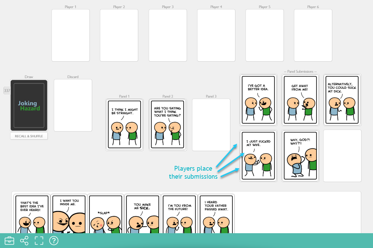Click the 'Panel 1' label
This screenshot has height=248, width=373.
pos(124,96)
